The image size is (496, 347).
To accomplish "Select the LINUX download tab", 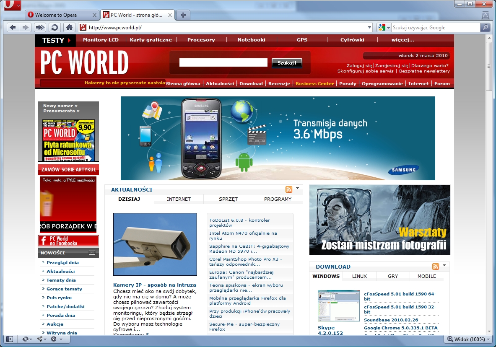I will point(359,276).
